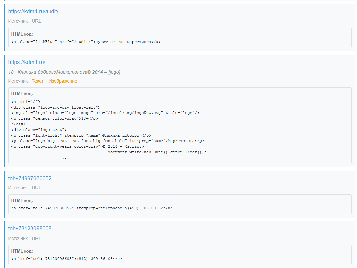
Task: Click the truncation ellipsis in the kdm1.ru code block
Action: pyautogui.click(x=65, y=158)
